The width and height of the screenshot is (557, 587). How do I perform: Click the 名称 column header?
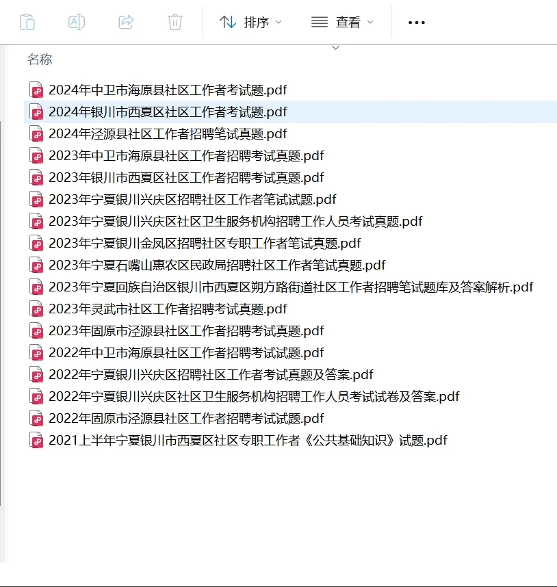[x=40, y=59]
